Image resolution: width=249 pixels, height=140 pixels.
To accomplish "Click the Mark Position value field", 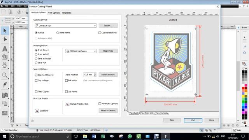I will [x=88, y=75].
